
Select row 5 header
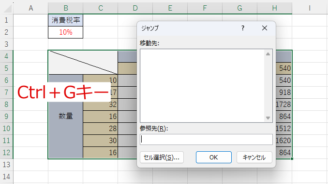(x=6, y=68)
